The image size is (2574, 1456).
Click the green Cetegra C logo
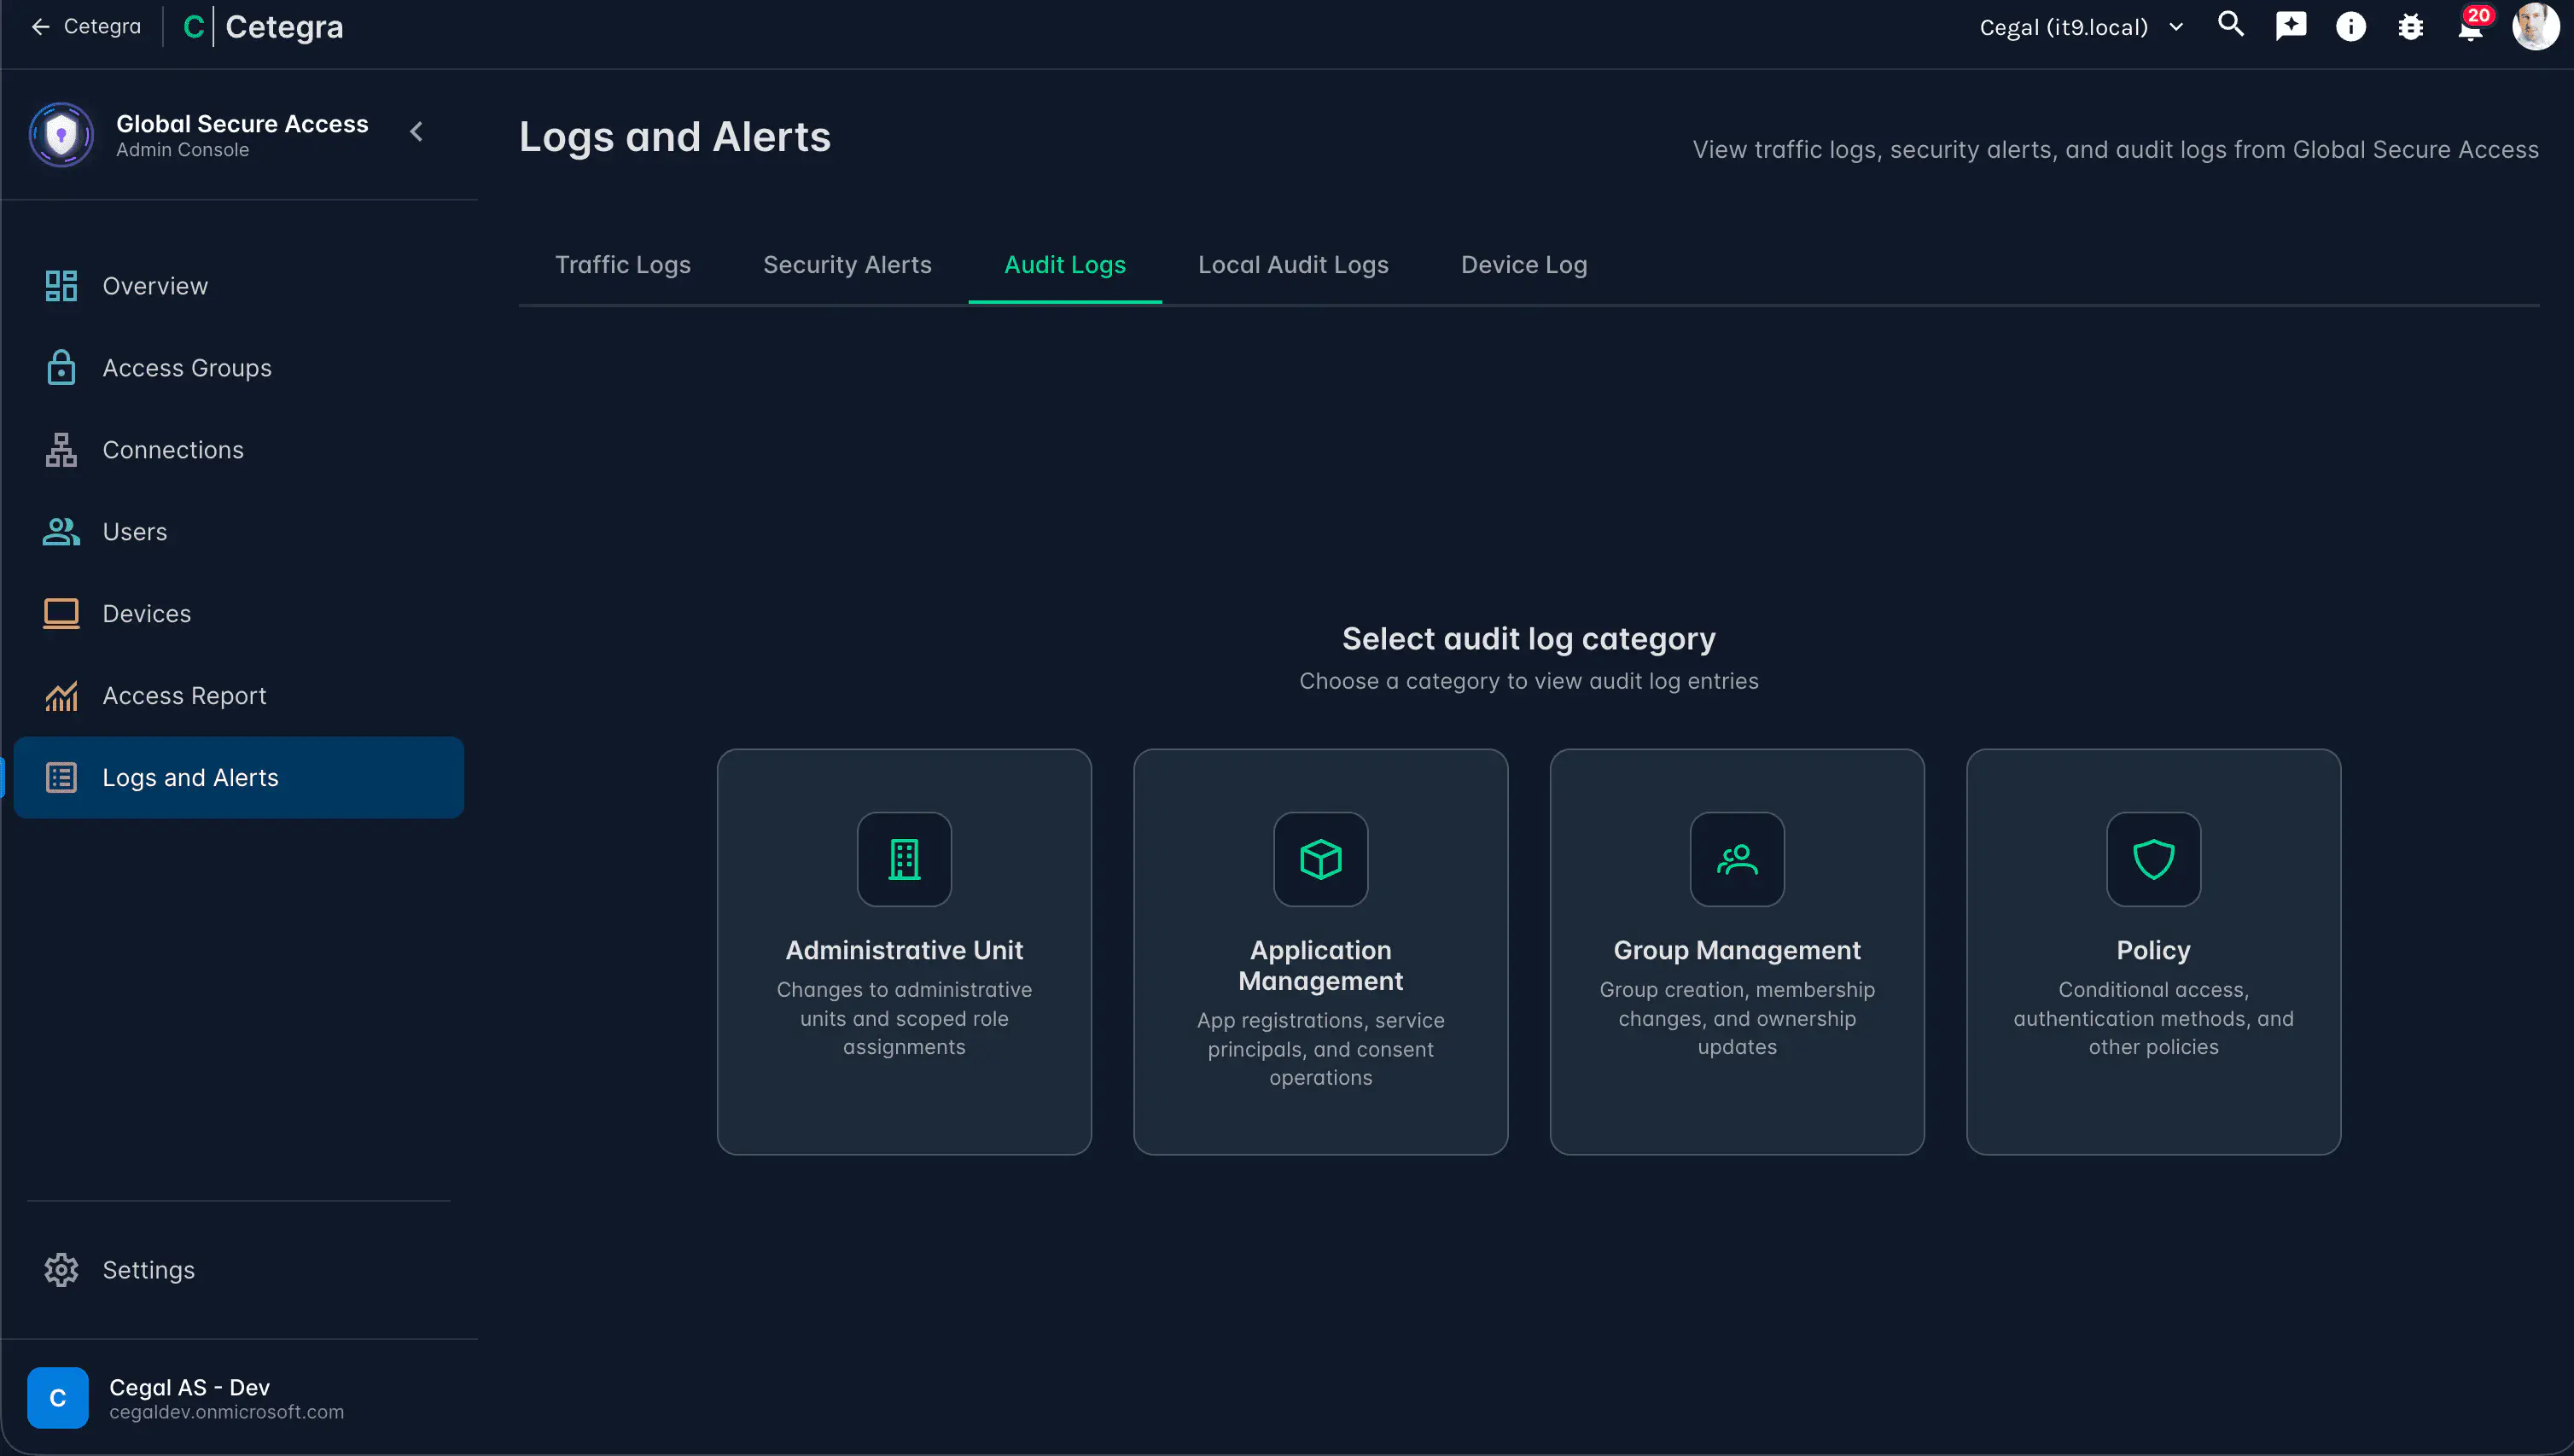pyautogui.click(x=194, y=27)
